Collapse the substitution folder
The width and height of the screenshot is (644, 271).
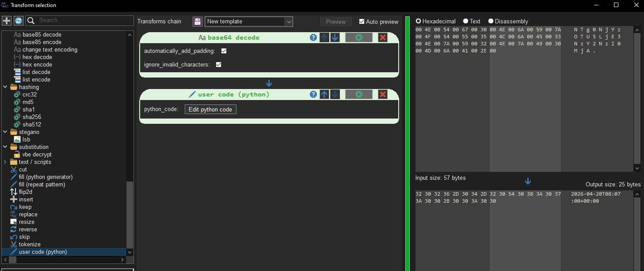pyautogui.click(x=5, y=147)
